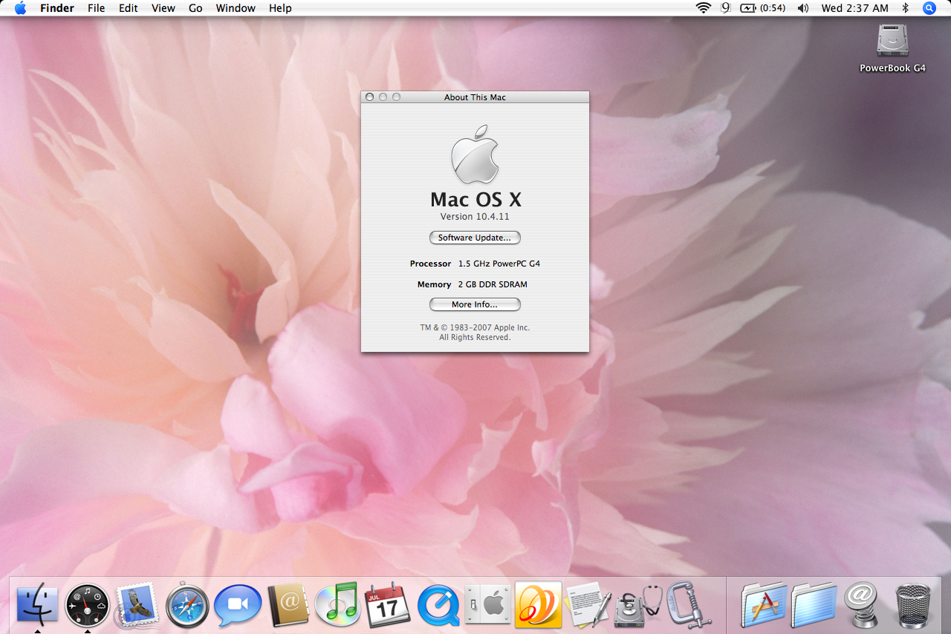Click the clock showing Wed 2:37 AM
951x634 pixels.
tap(854, 8)
